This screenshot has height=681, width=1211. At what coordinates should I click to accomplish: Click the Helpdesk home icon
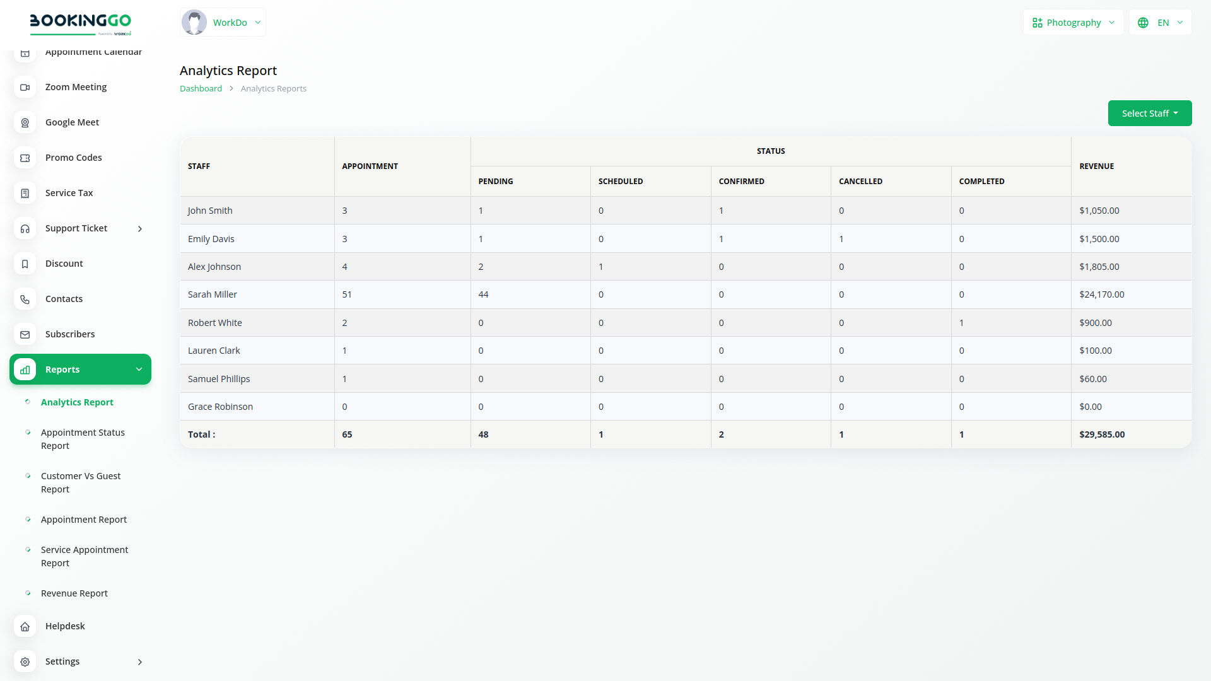click(25, 626)
